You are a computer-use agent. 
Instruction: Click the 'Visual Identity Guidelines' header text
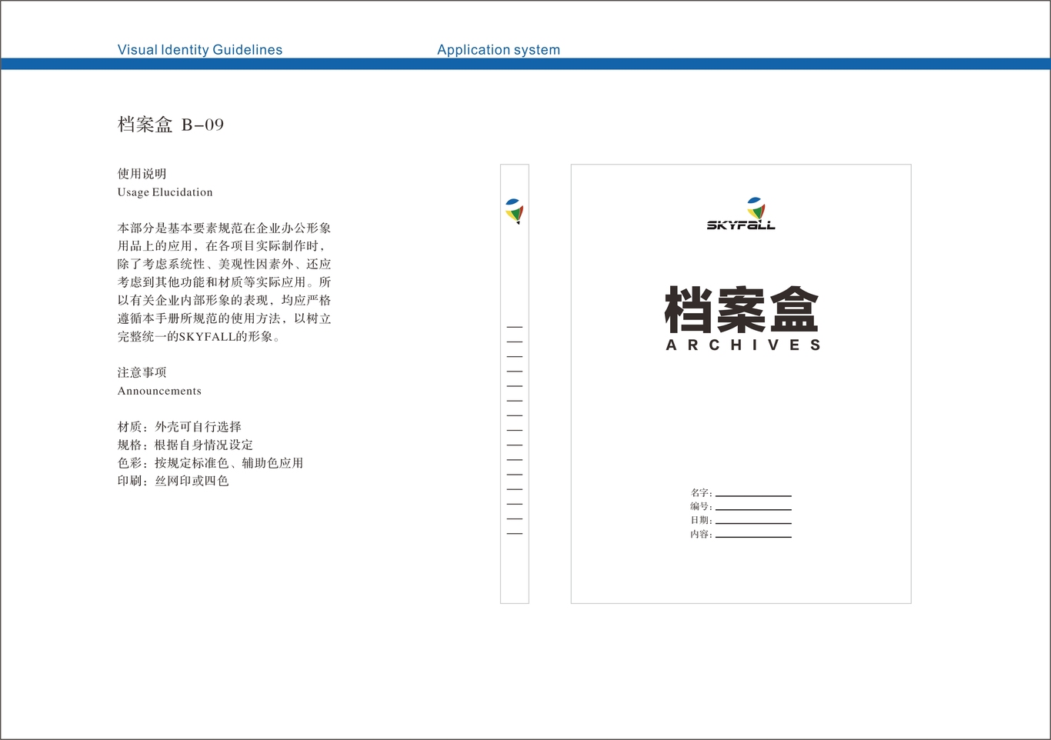(200, 50)
